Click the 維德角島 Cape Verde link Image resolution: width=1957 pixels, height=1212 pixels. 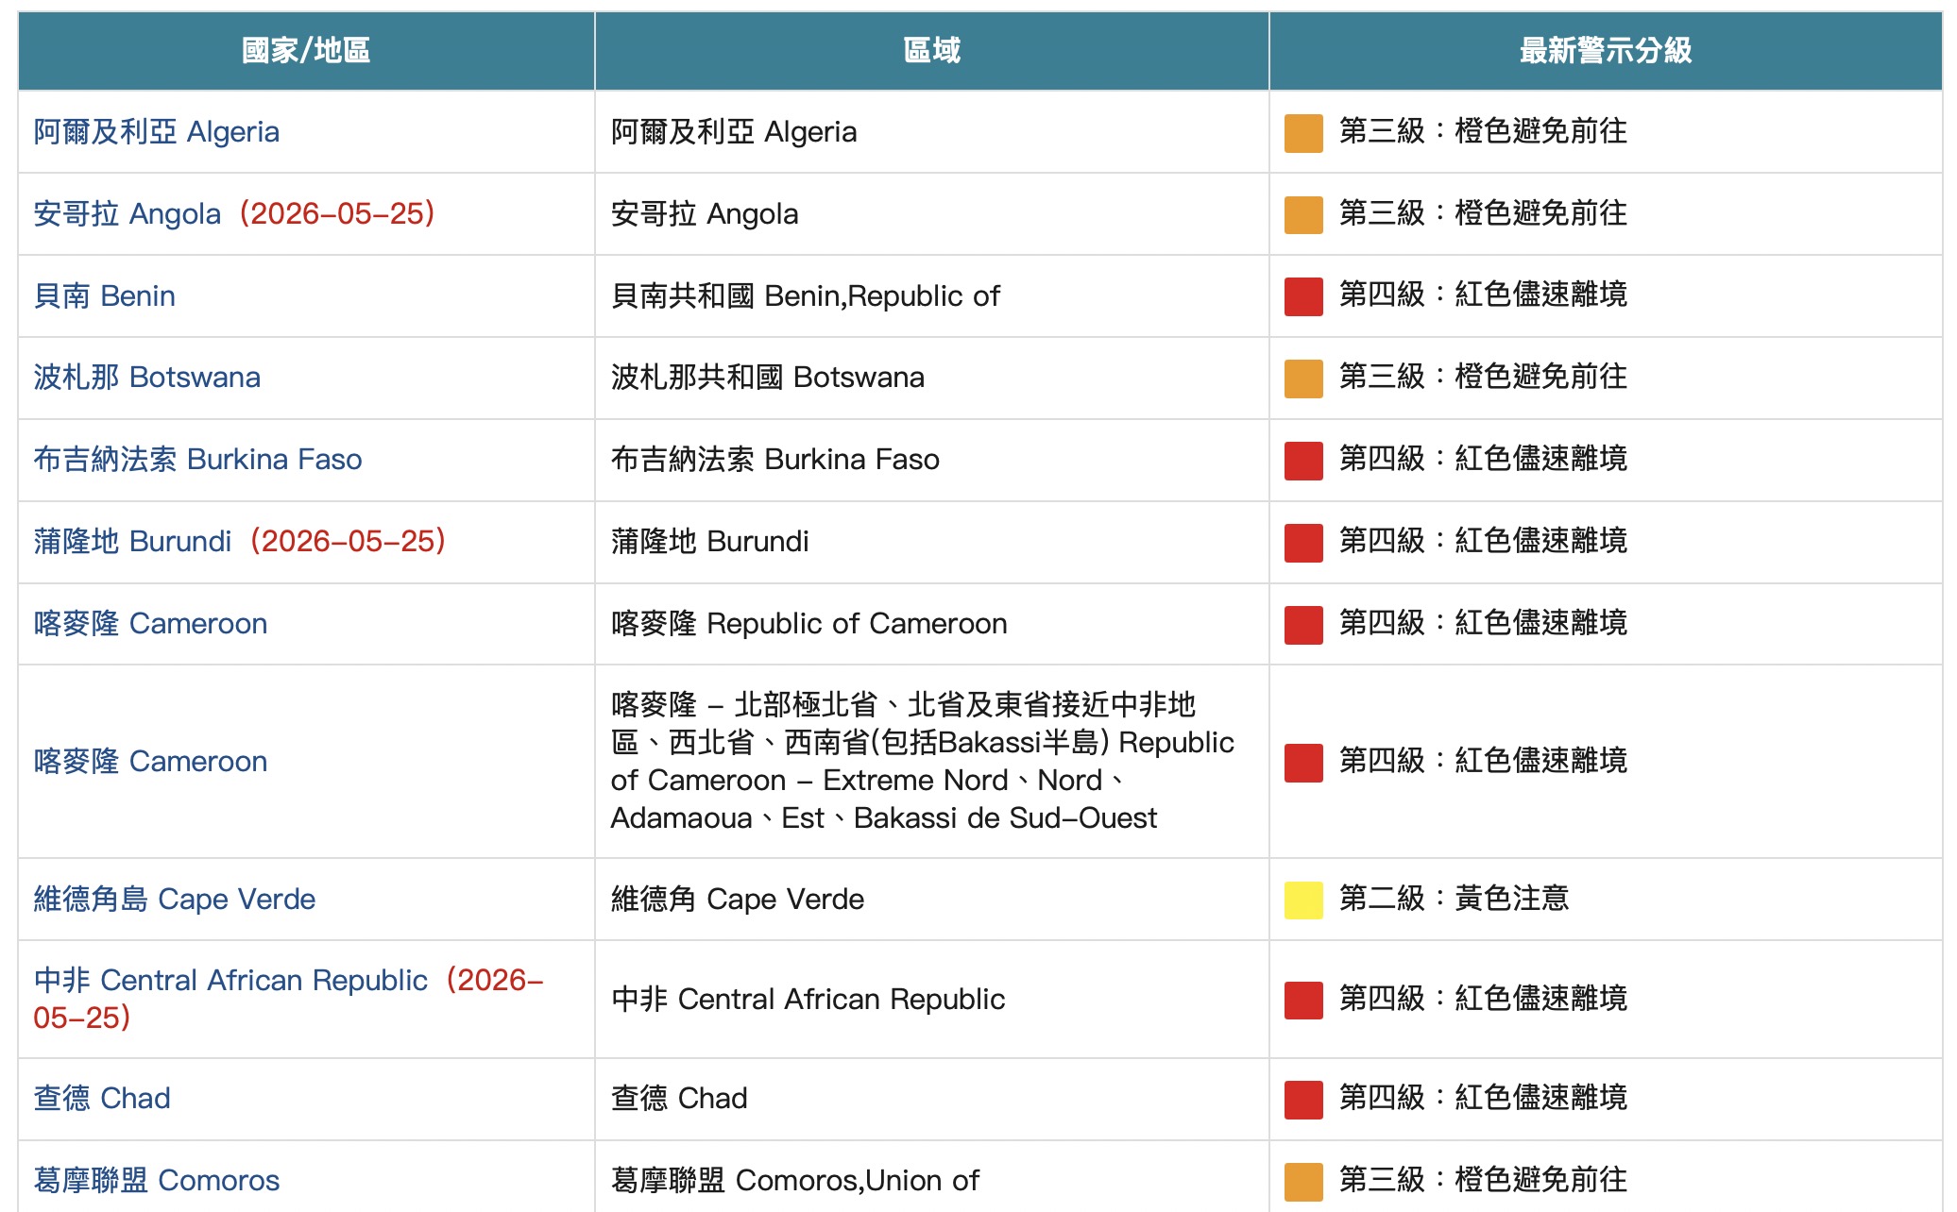point(174,899)
